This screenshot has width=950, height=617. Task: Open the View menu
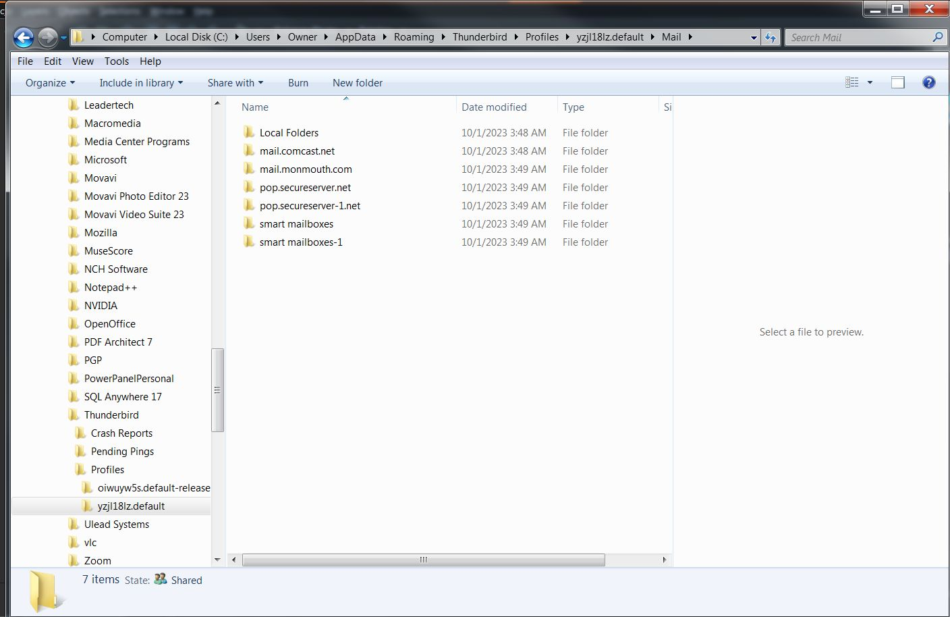82,61
